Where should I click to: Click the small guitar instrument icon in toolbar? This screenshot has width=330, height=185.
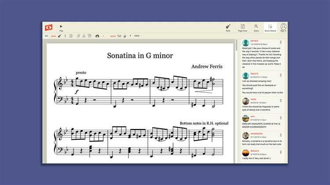click(x=60, y=36)
